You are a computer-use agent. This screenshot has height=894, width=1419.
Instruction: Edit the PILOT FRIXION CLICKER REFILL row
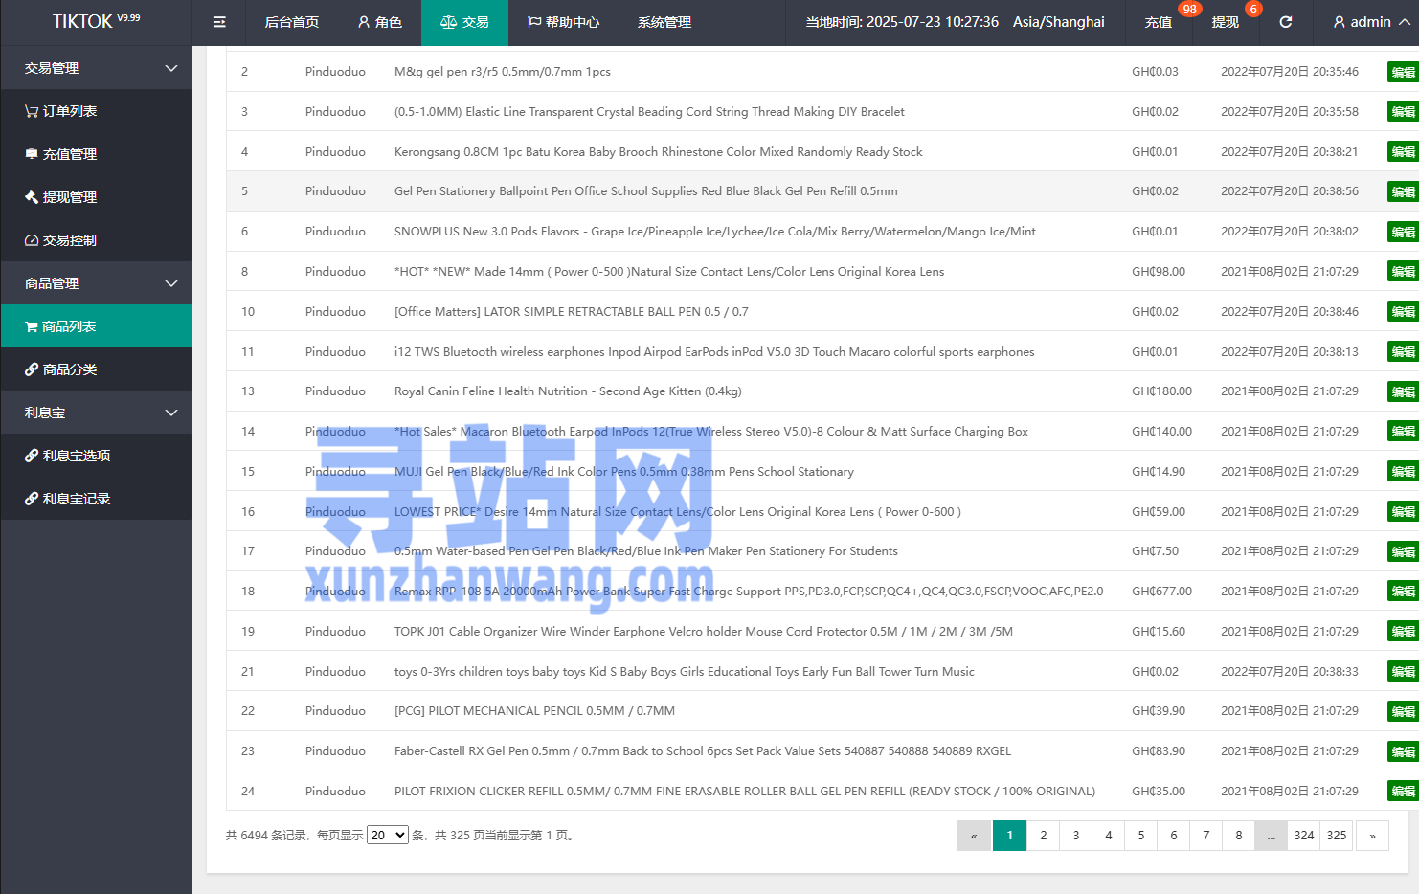[x=1403, y=792]
